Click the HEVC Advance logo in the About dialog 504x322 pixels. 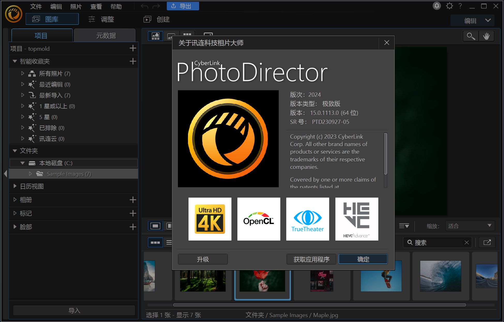point(357,219)
